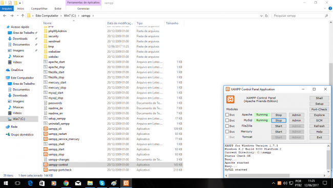Expand chevron after xampp in path

(93, 16)
